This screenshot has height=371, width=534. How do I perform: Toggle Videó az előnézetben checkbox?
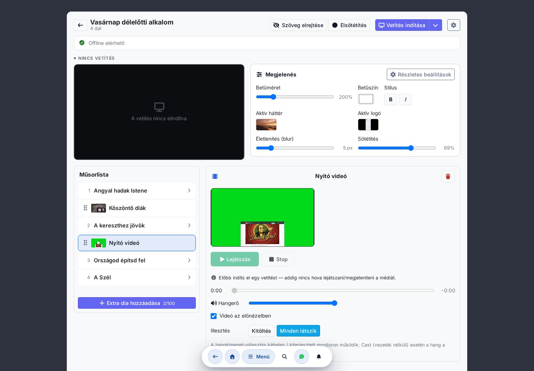[x=214, y=316]
